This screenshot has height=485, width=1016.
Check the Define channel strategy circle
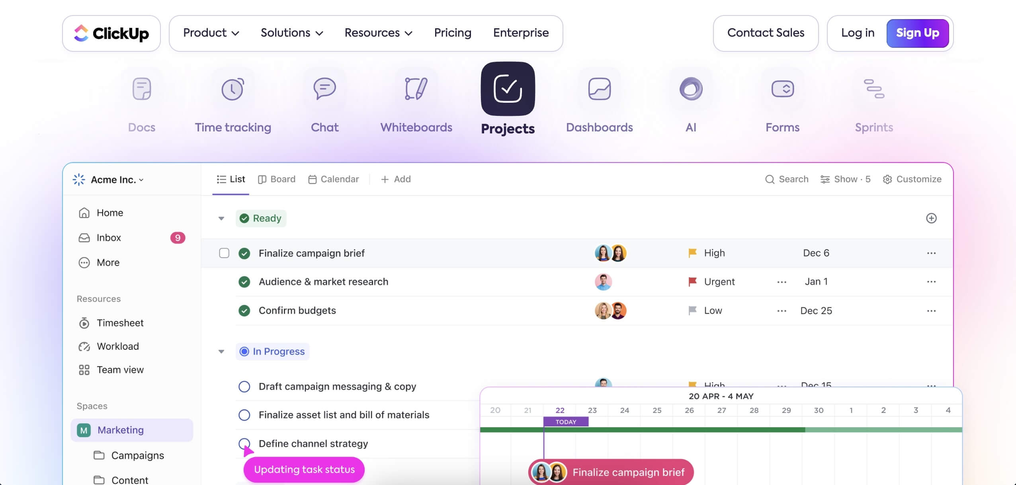click(244, 443)
